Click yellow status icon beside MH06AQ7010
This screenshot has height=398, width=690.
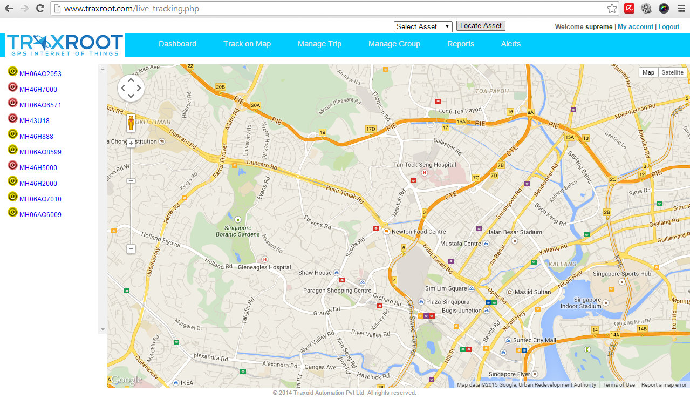click(12, 196)
